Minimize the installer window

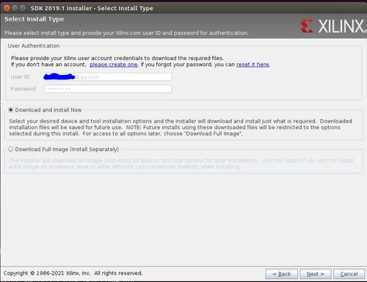(15, 8)
